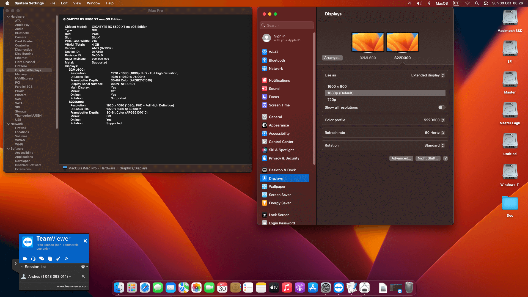Open Privacy & Security settings
Screen dimensions: 528x297
(284, 158)
